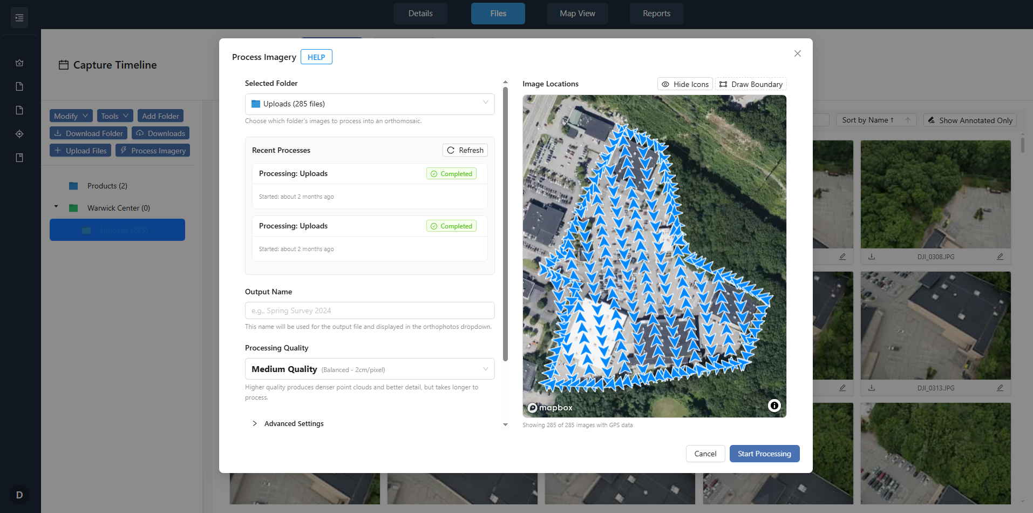Toggle Hide Icons on the map
Screen dimensions: 1033x513
pyautogui.click(x=685, y=84)
